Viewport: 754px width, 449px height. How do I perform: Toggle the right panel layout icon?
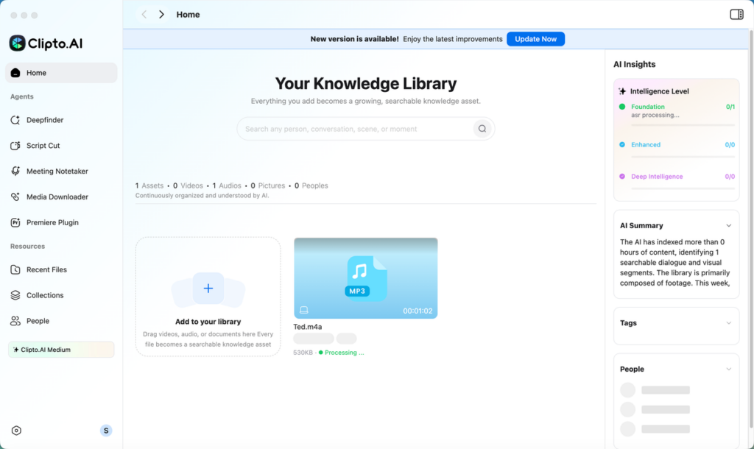pyautogui.click(x=736, y=13)
